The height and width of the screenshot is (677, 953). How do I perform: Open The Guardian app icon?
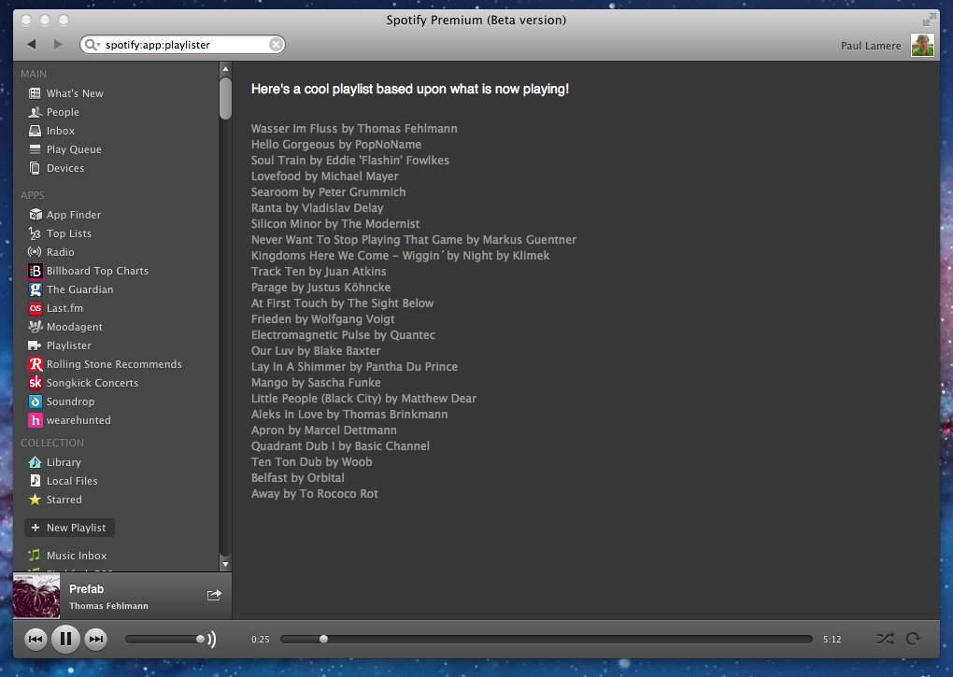(36, 289)
